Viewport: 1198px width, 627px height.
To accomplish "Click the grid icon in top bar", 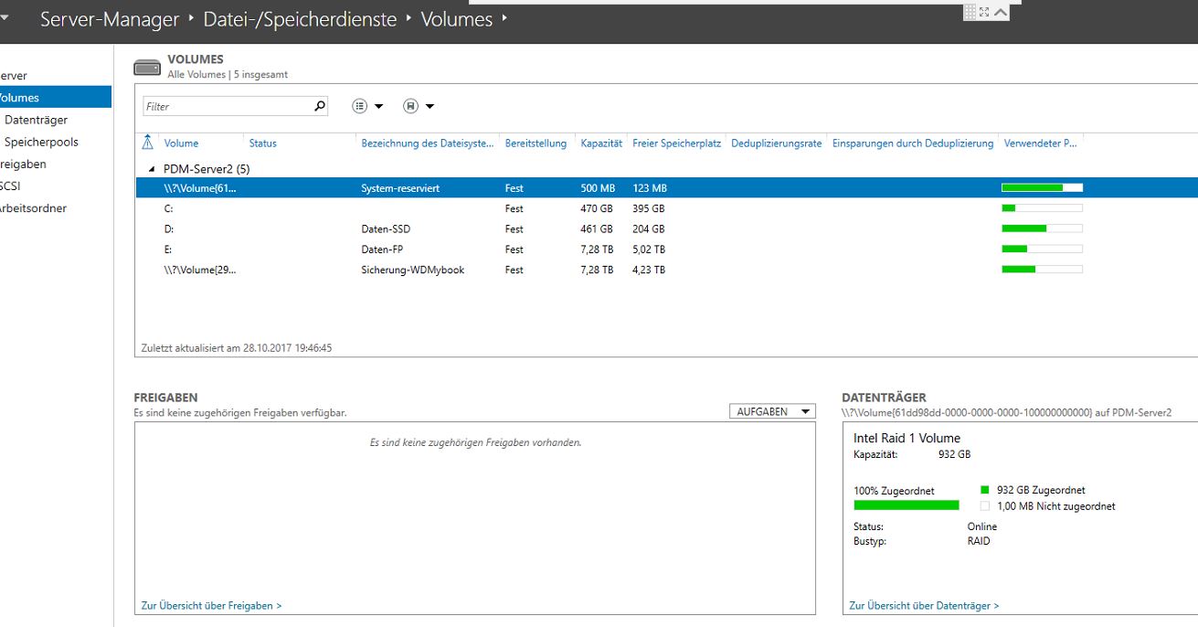I will pyautogui.click(x=970, y=12).
